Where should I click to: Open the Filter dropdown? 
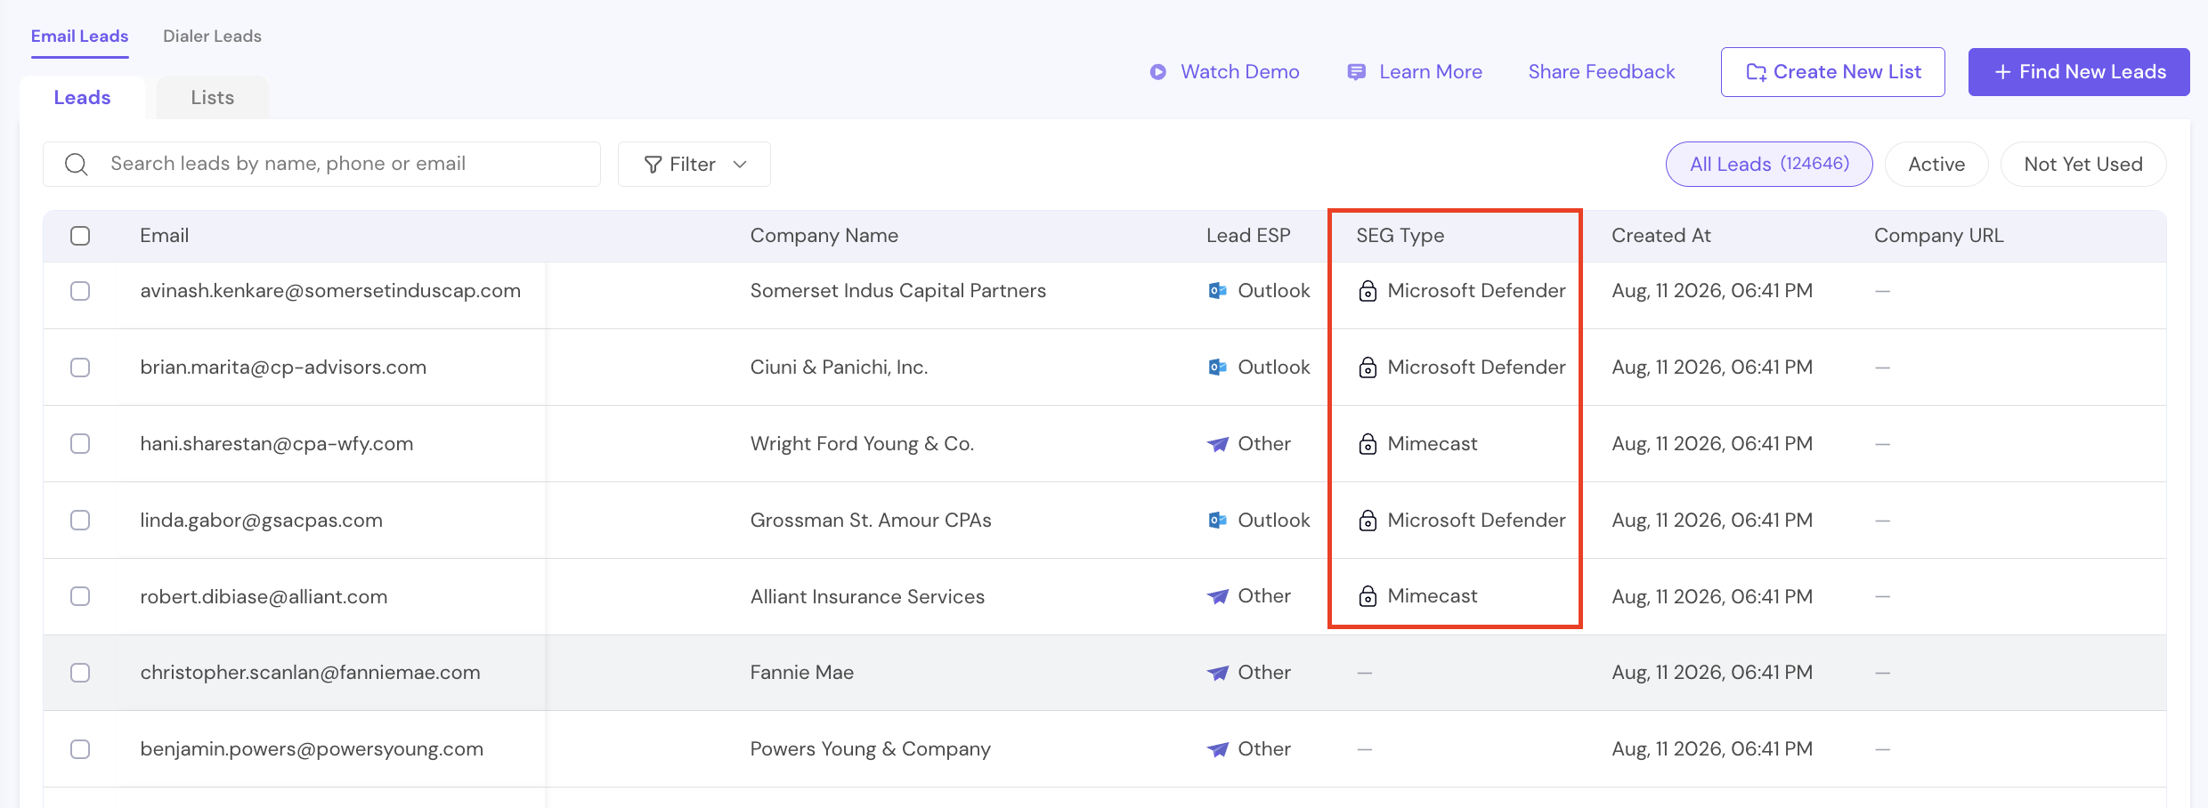[694, 165]
